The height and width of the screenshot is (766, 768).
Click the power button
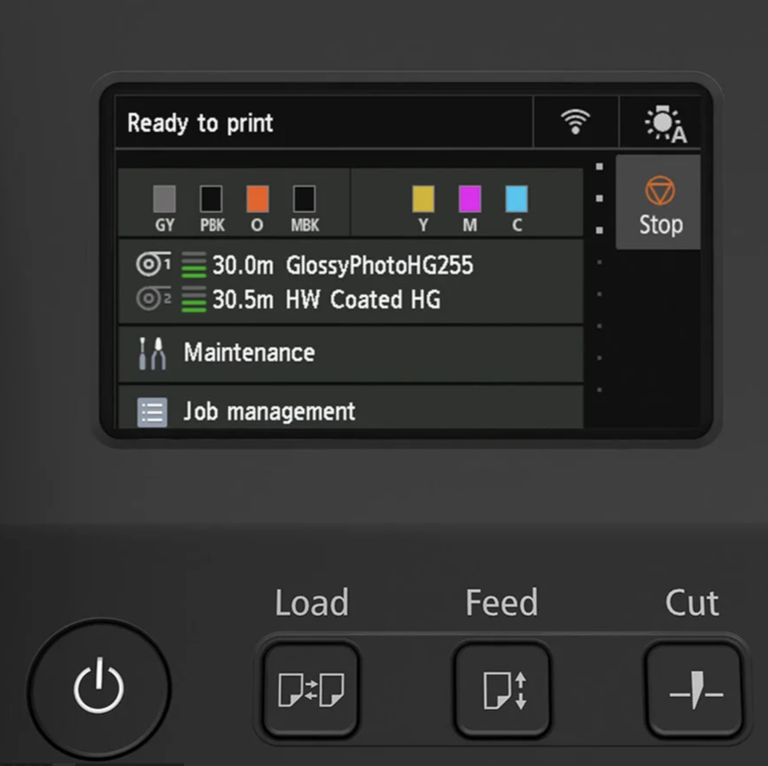pyautogui.click(x=98, y=688)
